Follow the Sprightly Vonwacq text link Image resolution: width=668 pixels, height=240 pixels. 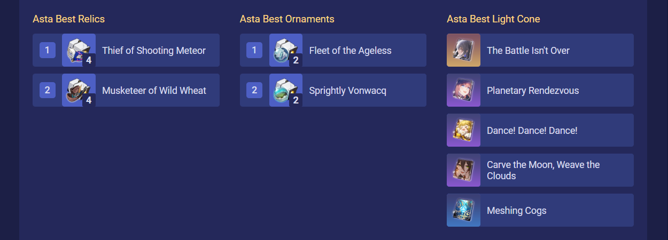(347, 91)
